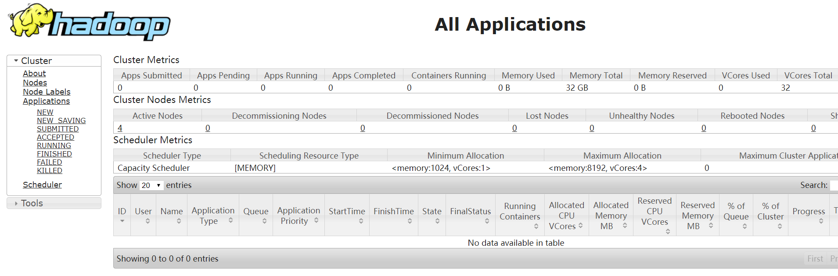Screen dimensions: 838x276
Task: Sort table by User column
Action: click(x=143, y=215)
